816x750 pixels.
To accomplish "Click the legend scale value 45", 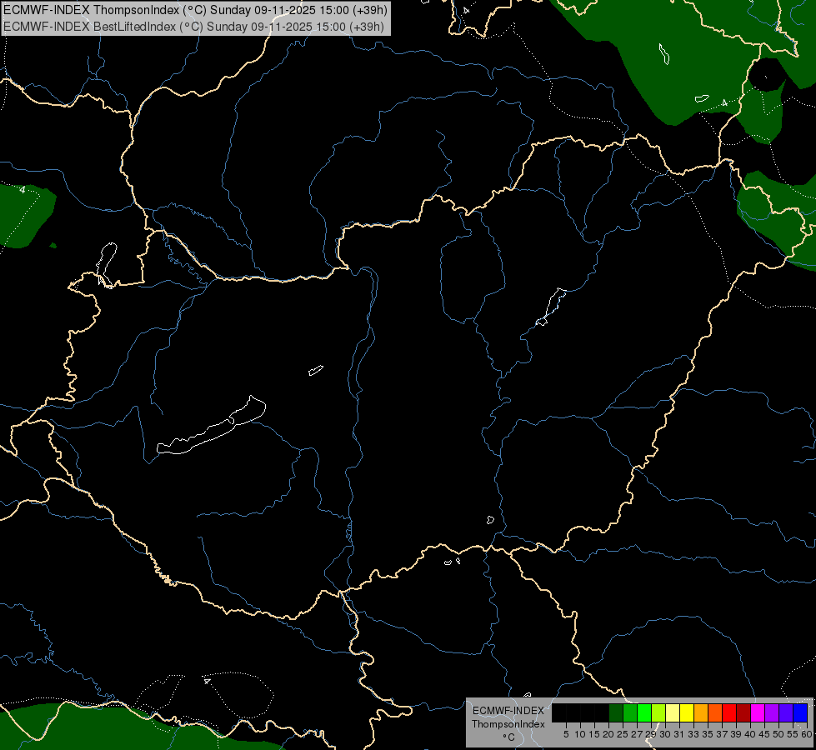I will point(764,734).
